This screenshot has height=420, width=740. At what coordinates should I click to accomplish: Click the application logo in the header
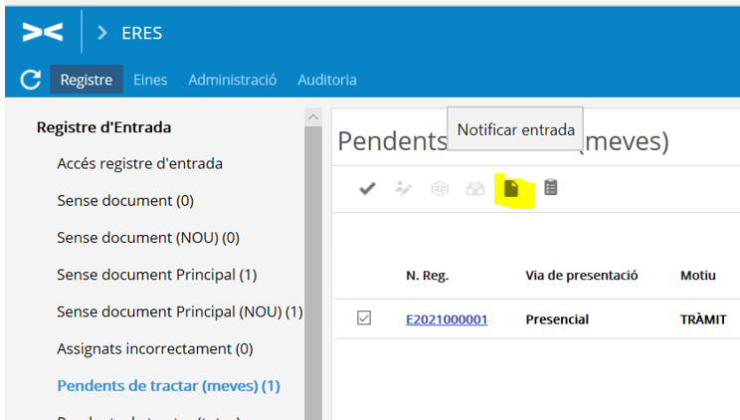[x=43, y=33]
